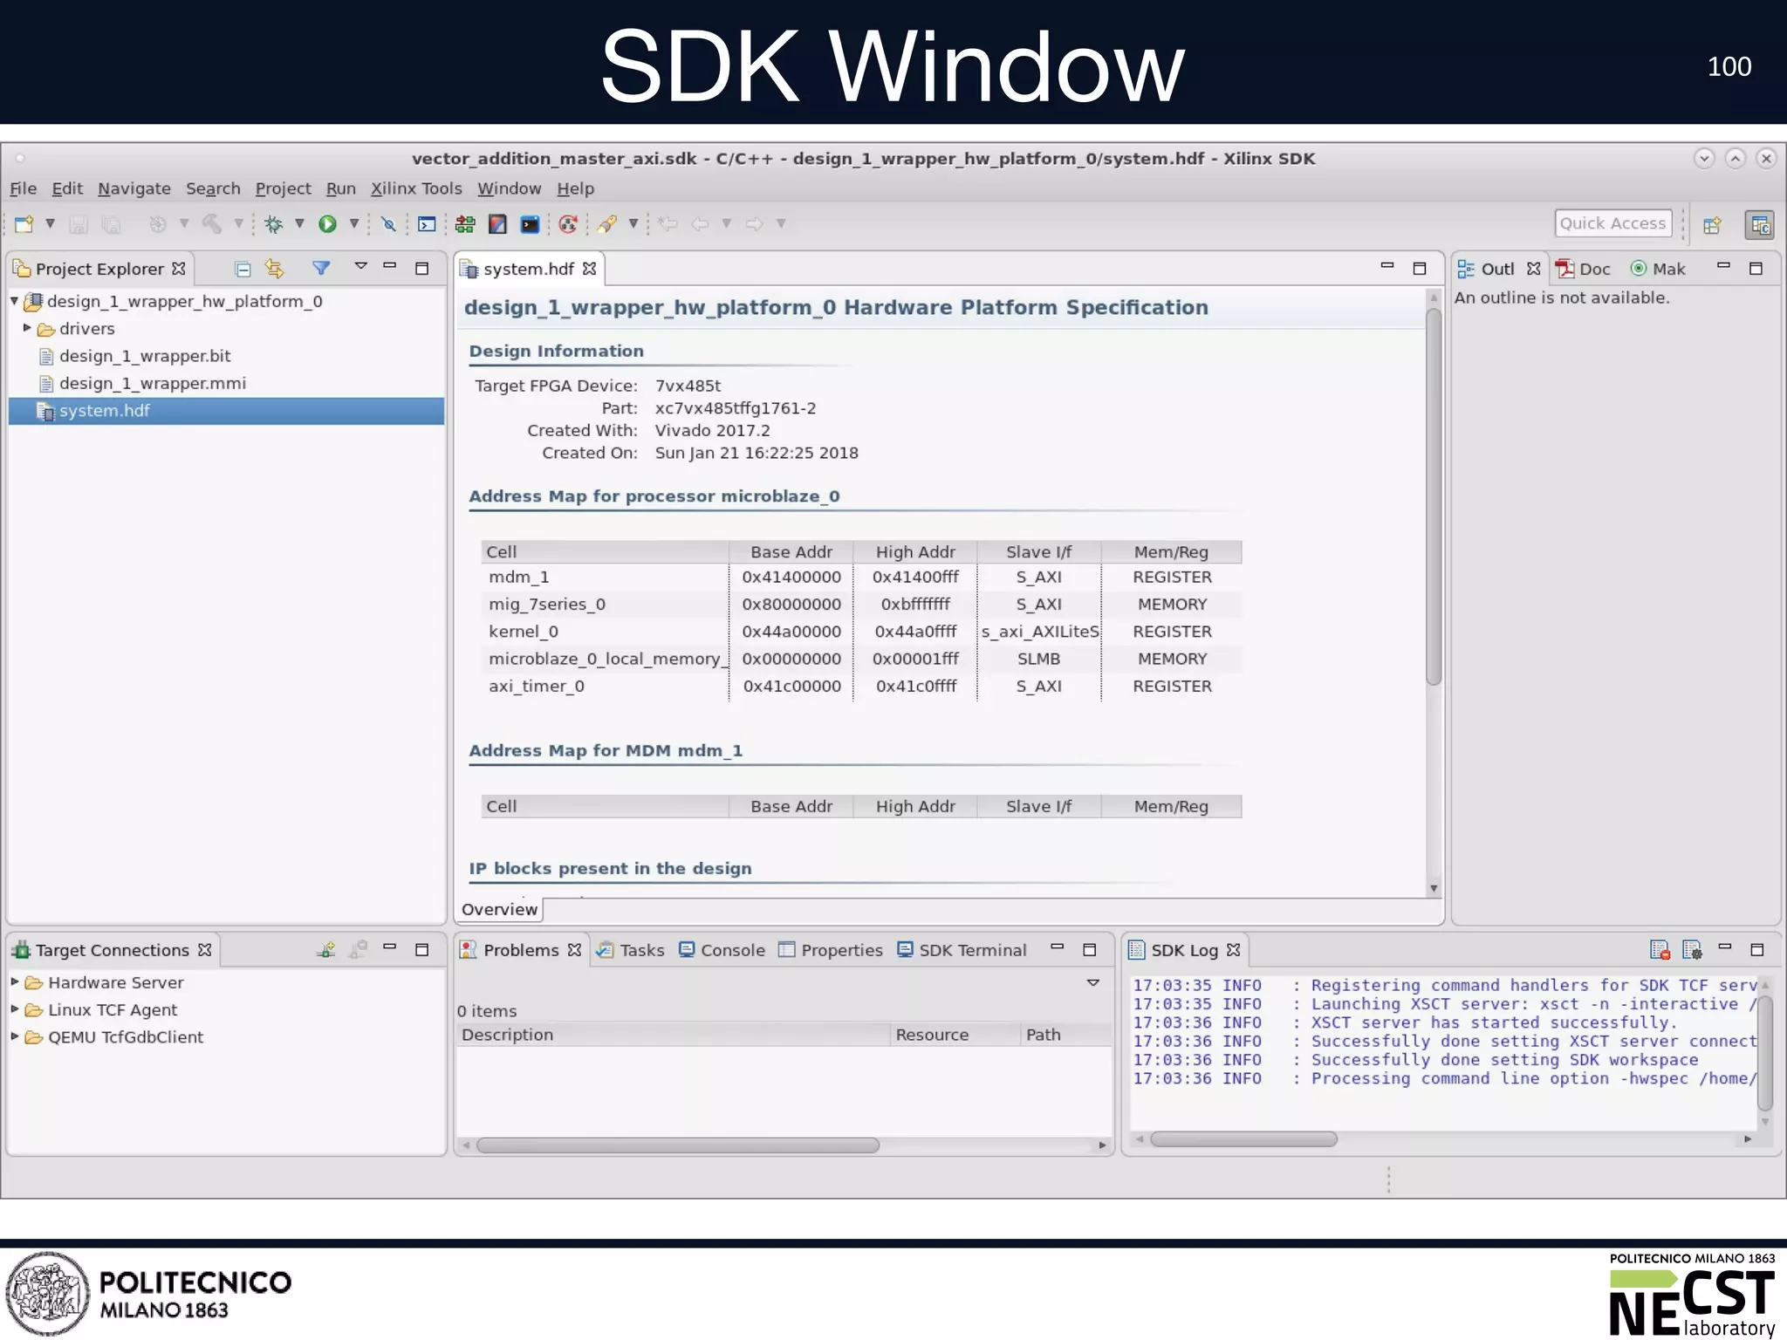Collapse All in Project Explorer
This screenshot has width=1787, height=1340.
click(x=243, y=269)
